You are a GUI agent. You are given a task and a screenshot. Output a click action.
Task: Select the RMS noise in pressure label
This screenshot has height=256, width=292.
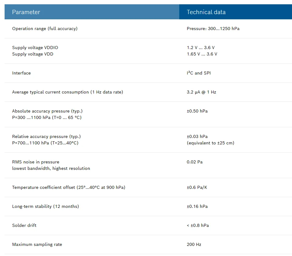click(36, 162)
